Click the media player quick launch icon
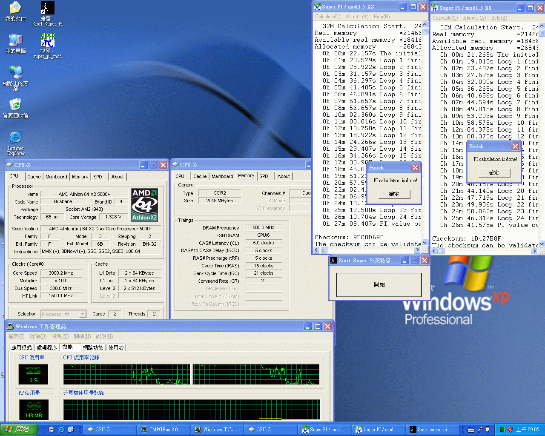The height and width of the screenshot is (436, 545). [51, 430]
